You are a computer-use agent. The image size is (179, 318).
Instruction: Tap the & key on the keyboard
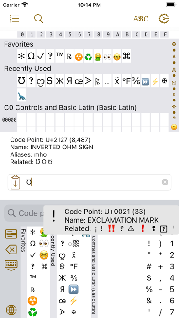(149, 301)
